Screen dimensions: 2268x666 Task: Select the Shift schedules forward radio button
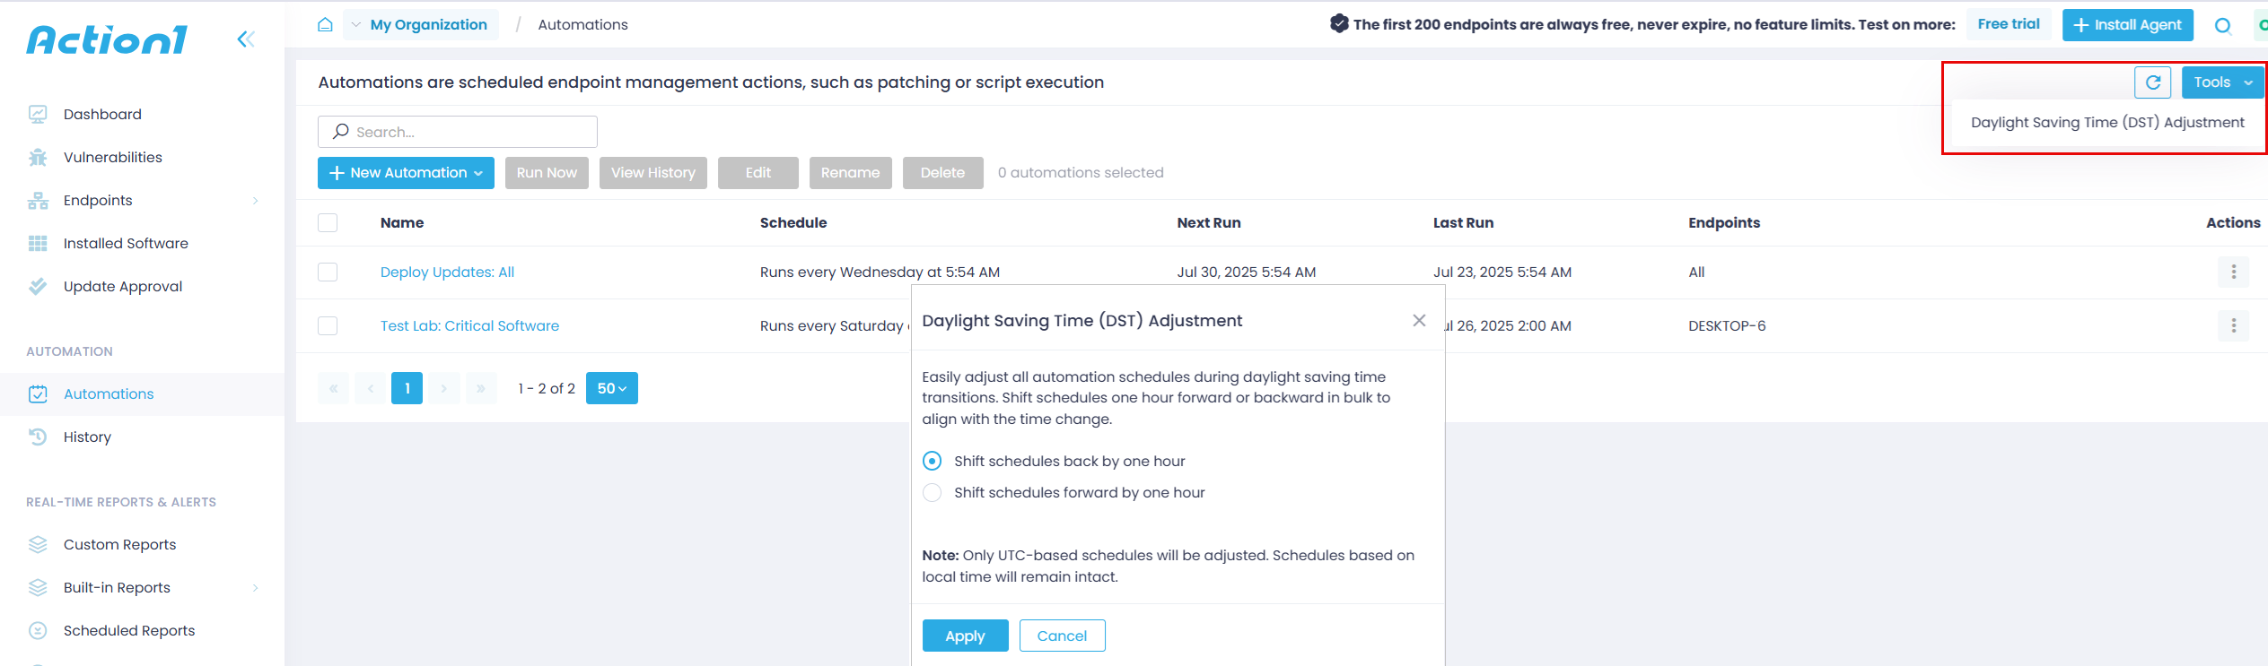932,492
